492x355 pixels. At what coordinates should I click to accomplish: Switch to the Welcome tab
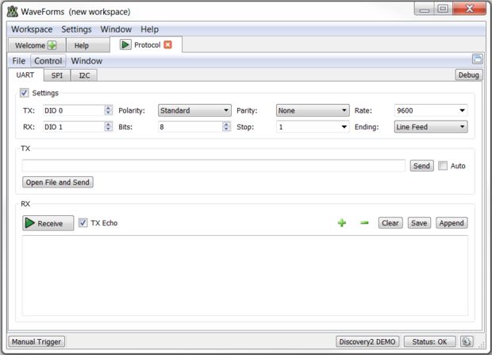tap(37, 45)
